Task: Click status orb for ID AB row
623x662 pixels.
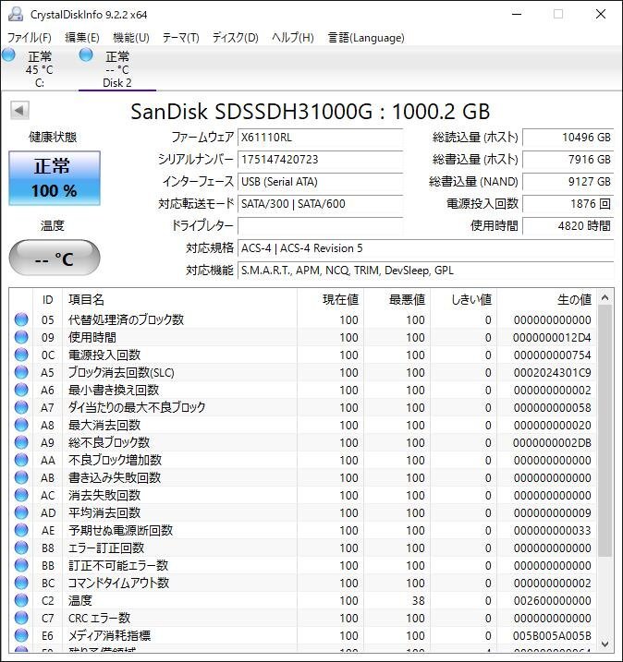Action: [21, 477]
